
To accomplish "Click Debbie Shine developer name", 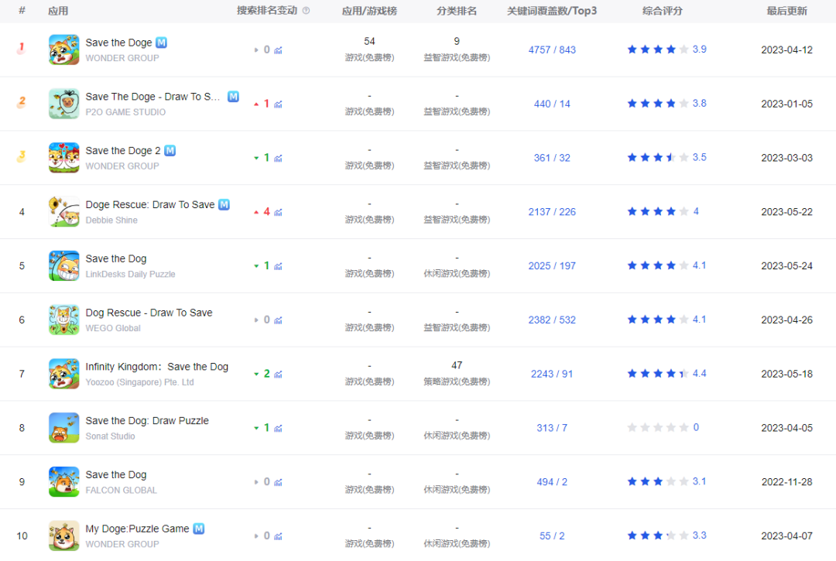I will tap(111, 220).
